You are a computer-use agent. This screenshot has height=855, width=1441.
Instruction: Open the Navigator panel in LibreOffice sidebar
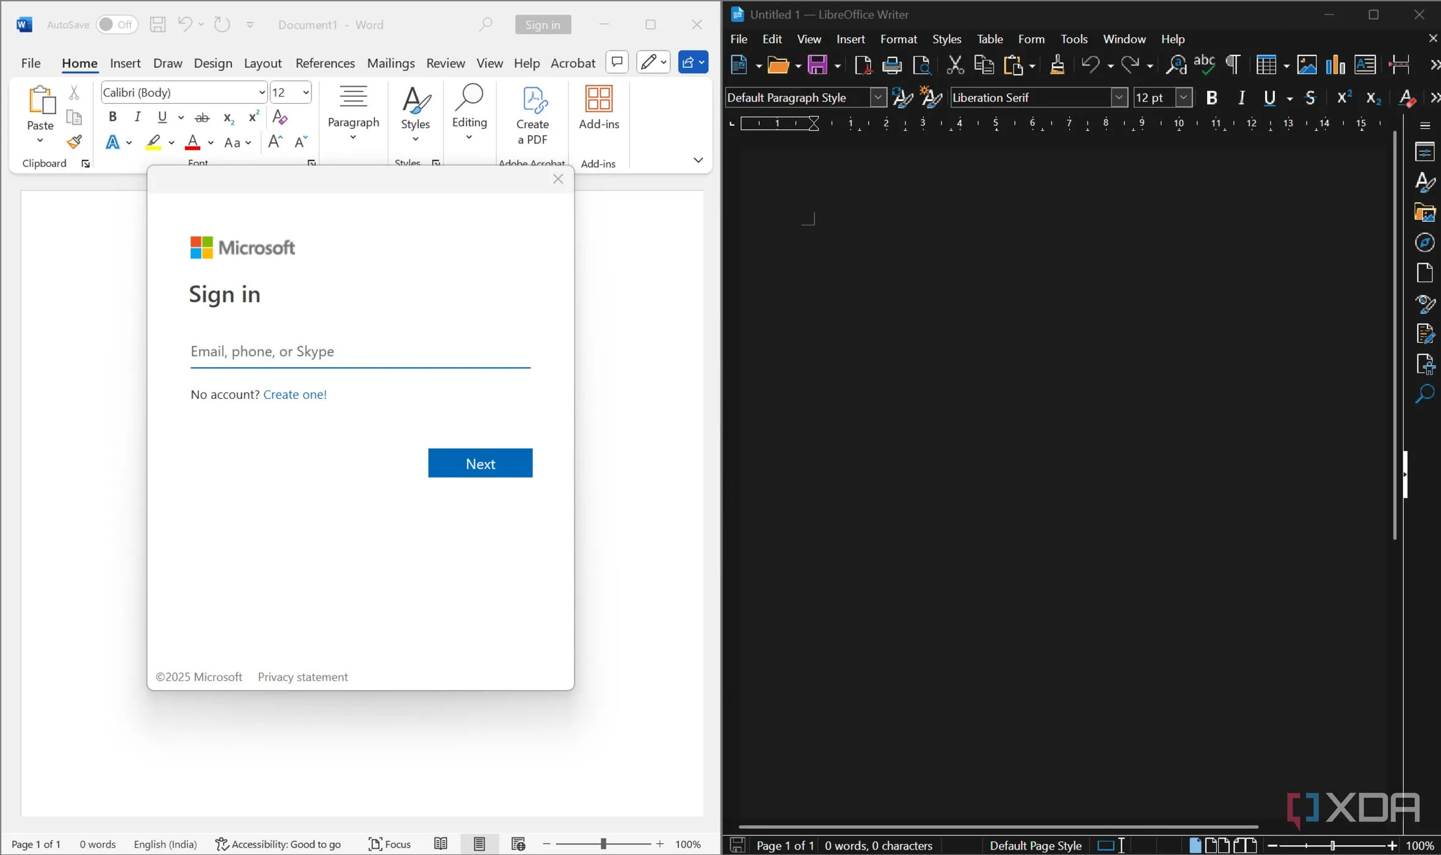click(1425, 242)
